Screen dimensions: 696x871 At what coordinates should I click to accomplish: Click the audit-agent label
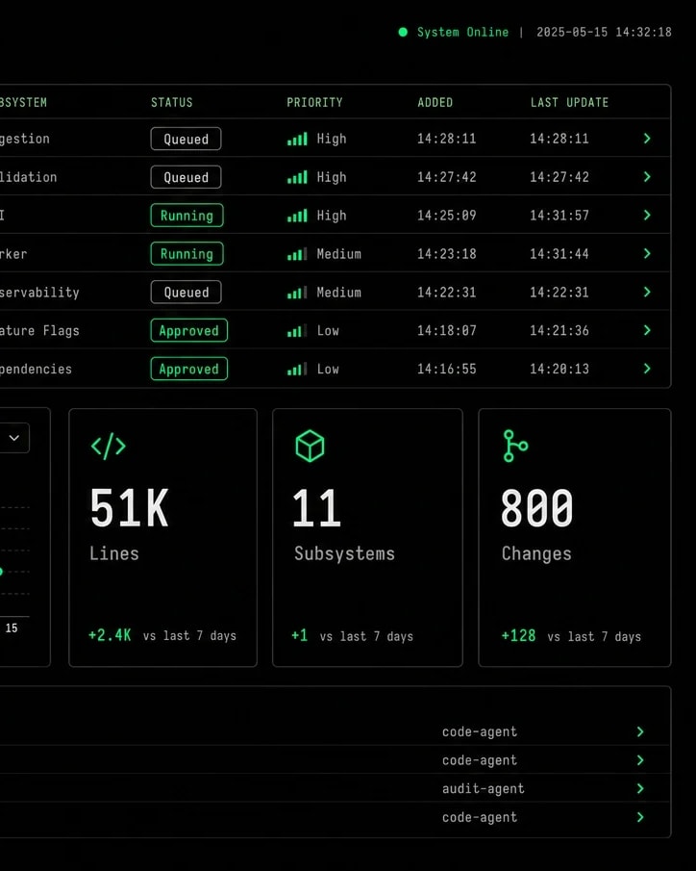click(483, 789)
